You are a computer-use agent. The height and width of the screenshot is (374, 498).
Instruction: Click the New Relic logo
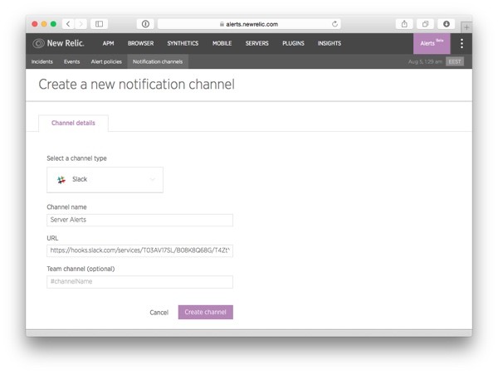tap(58, 43)
